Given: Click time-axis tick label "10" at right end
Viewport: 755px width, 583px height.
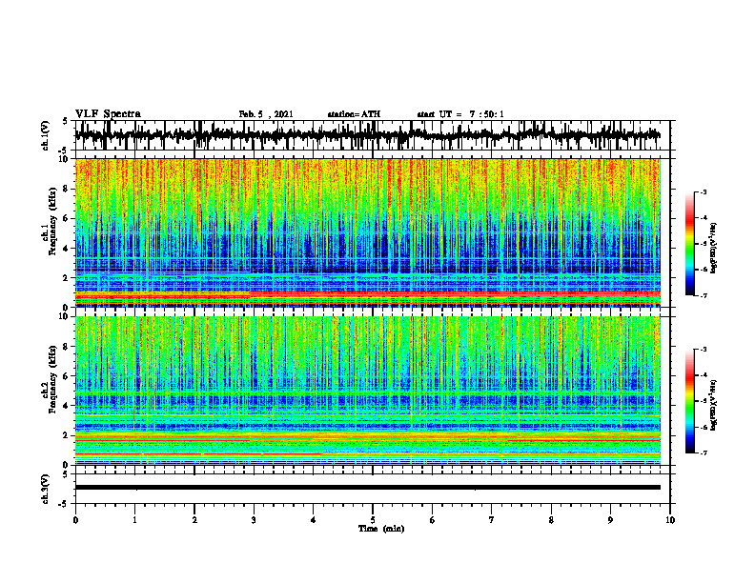Looking at the screenshot, I should [x=670, y=520].
